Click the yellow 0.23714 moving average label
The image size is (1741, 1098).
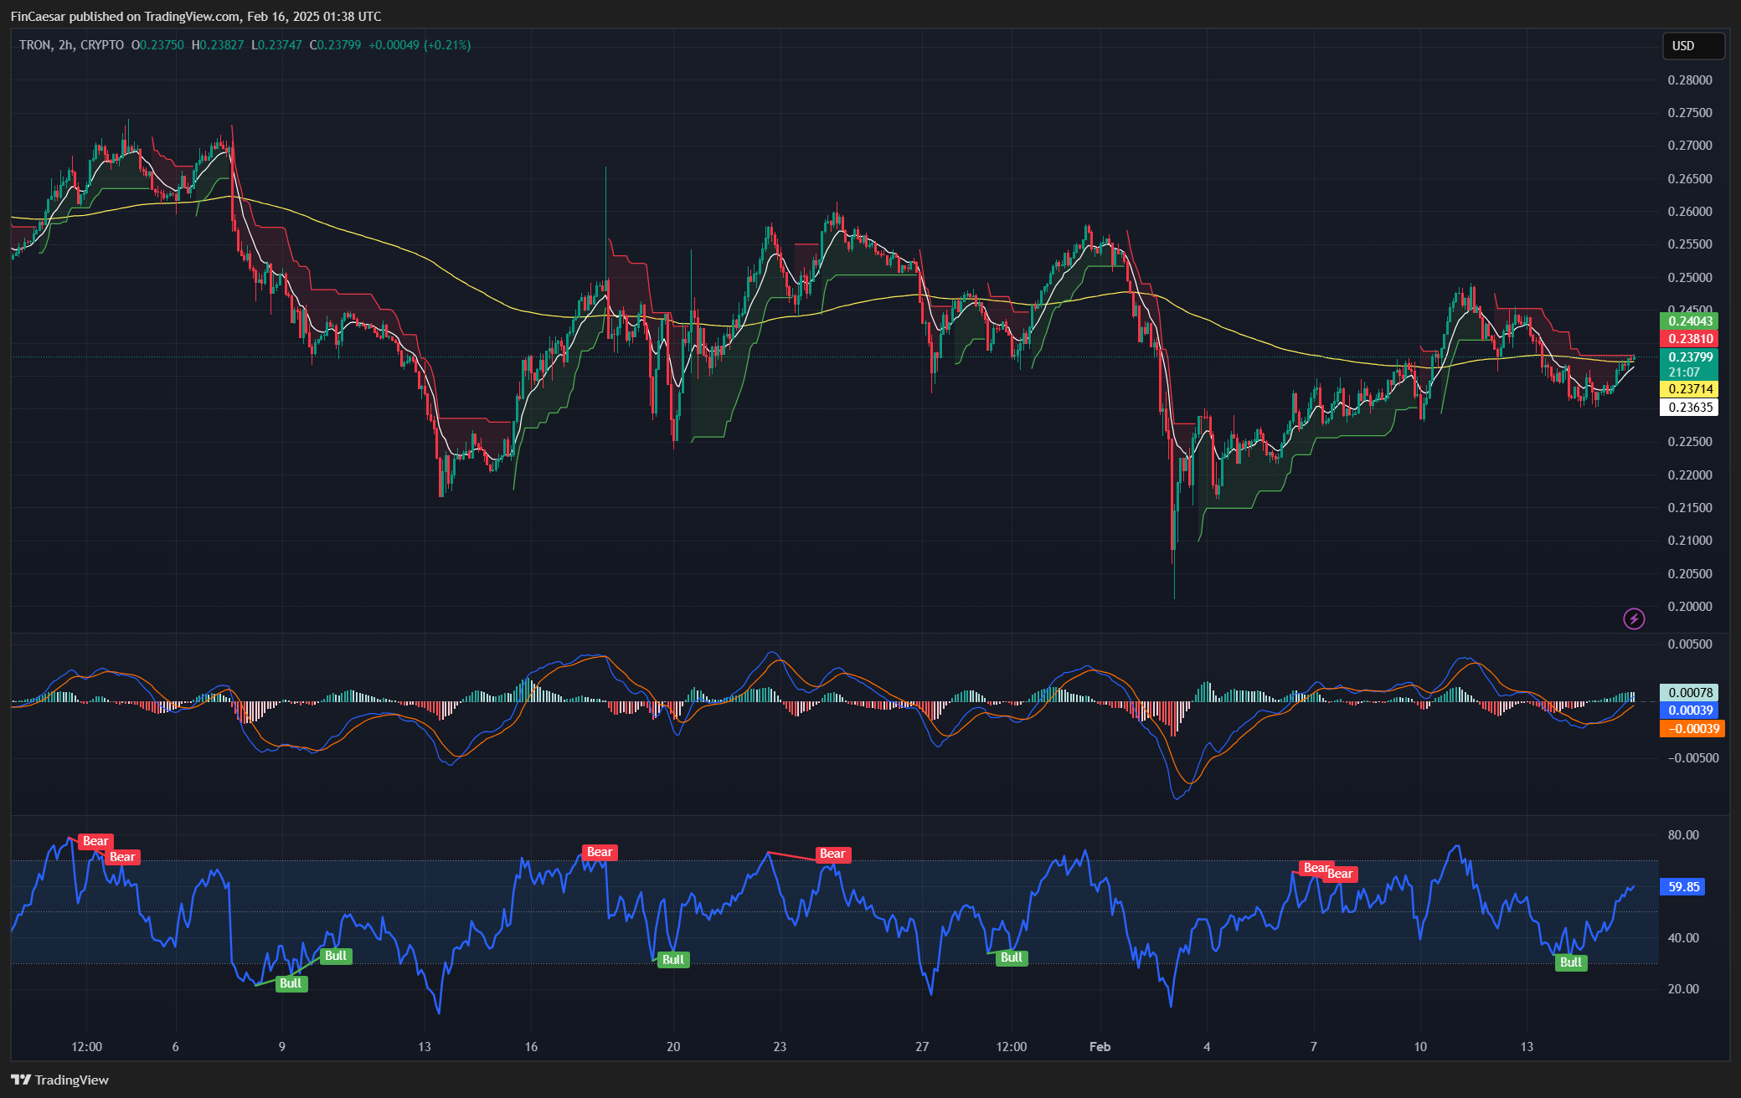pos(1689,389)
